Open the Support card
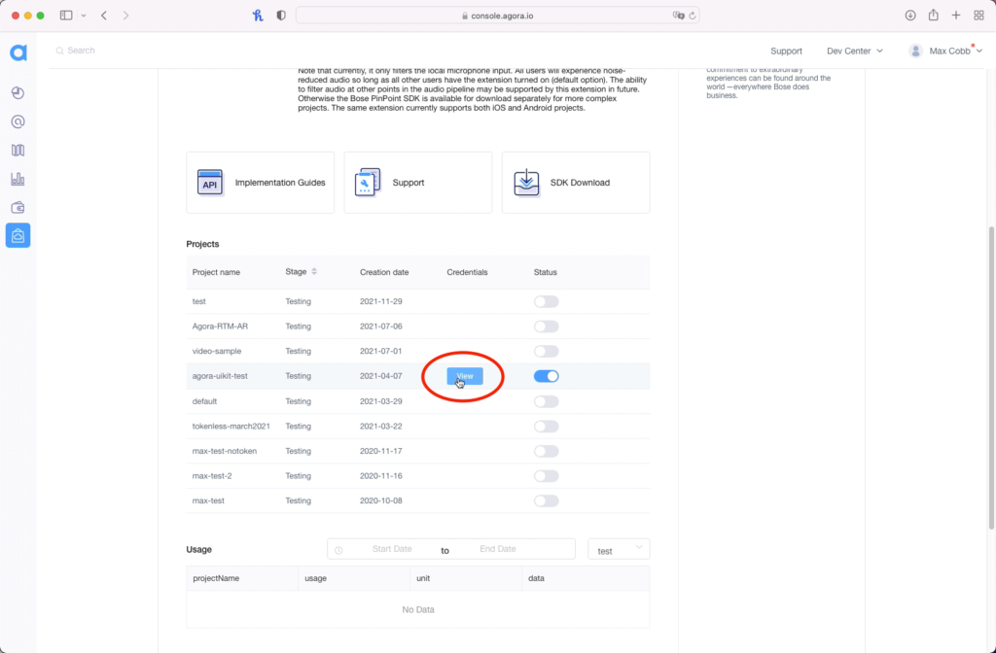Image resolution: width=996 pixels, height=653 pixels. pos(418,183)
